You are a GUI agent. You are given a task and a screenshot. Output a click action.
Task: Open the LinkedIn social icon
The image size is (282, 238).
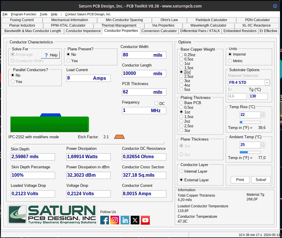click(125, 220)
